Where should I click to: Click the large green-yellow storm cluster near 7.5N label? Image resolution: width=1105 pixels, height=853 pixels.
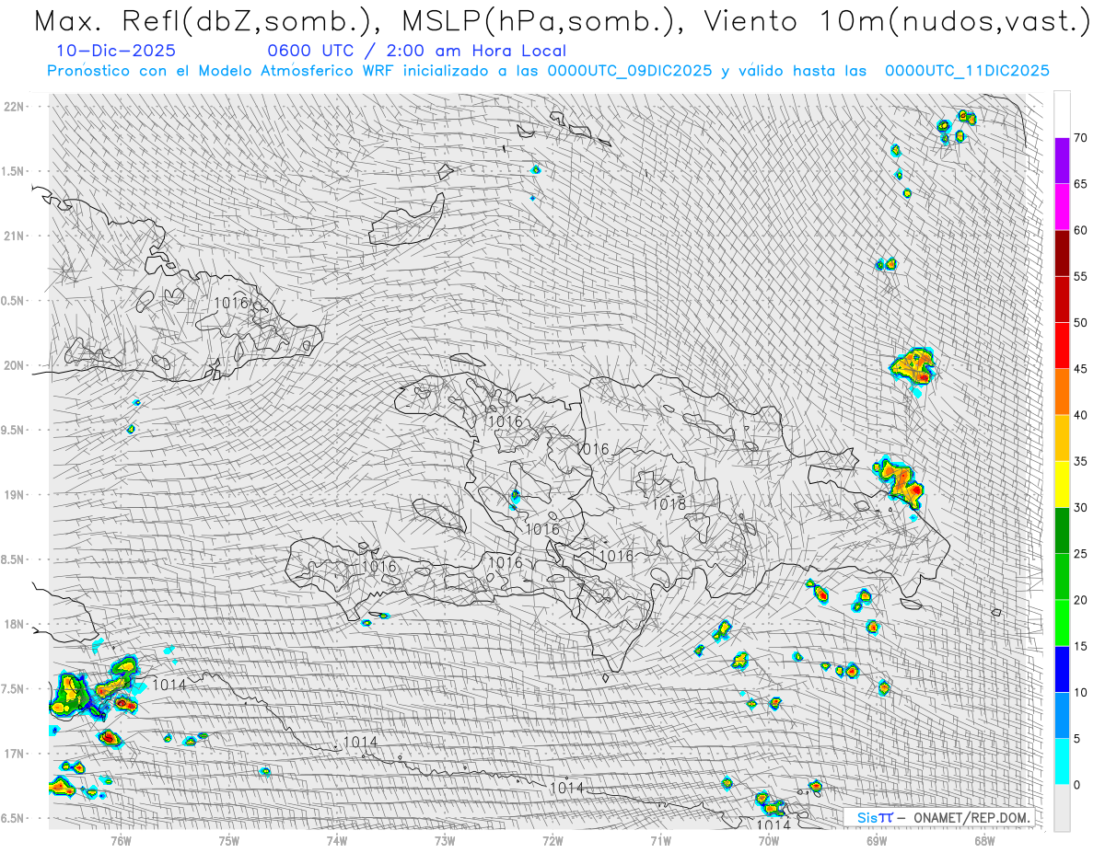[71, 695]
